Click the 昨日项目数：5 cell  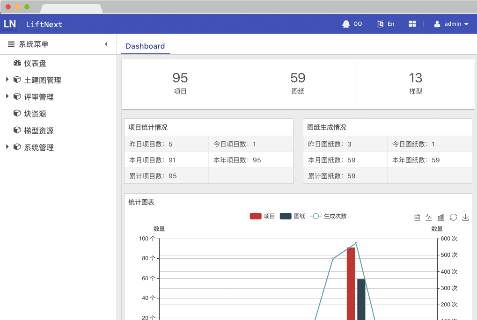pyautogui.click(x=166, y=144)
